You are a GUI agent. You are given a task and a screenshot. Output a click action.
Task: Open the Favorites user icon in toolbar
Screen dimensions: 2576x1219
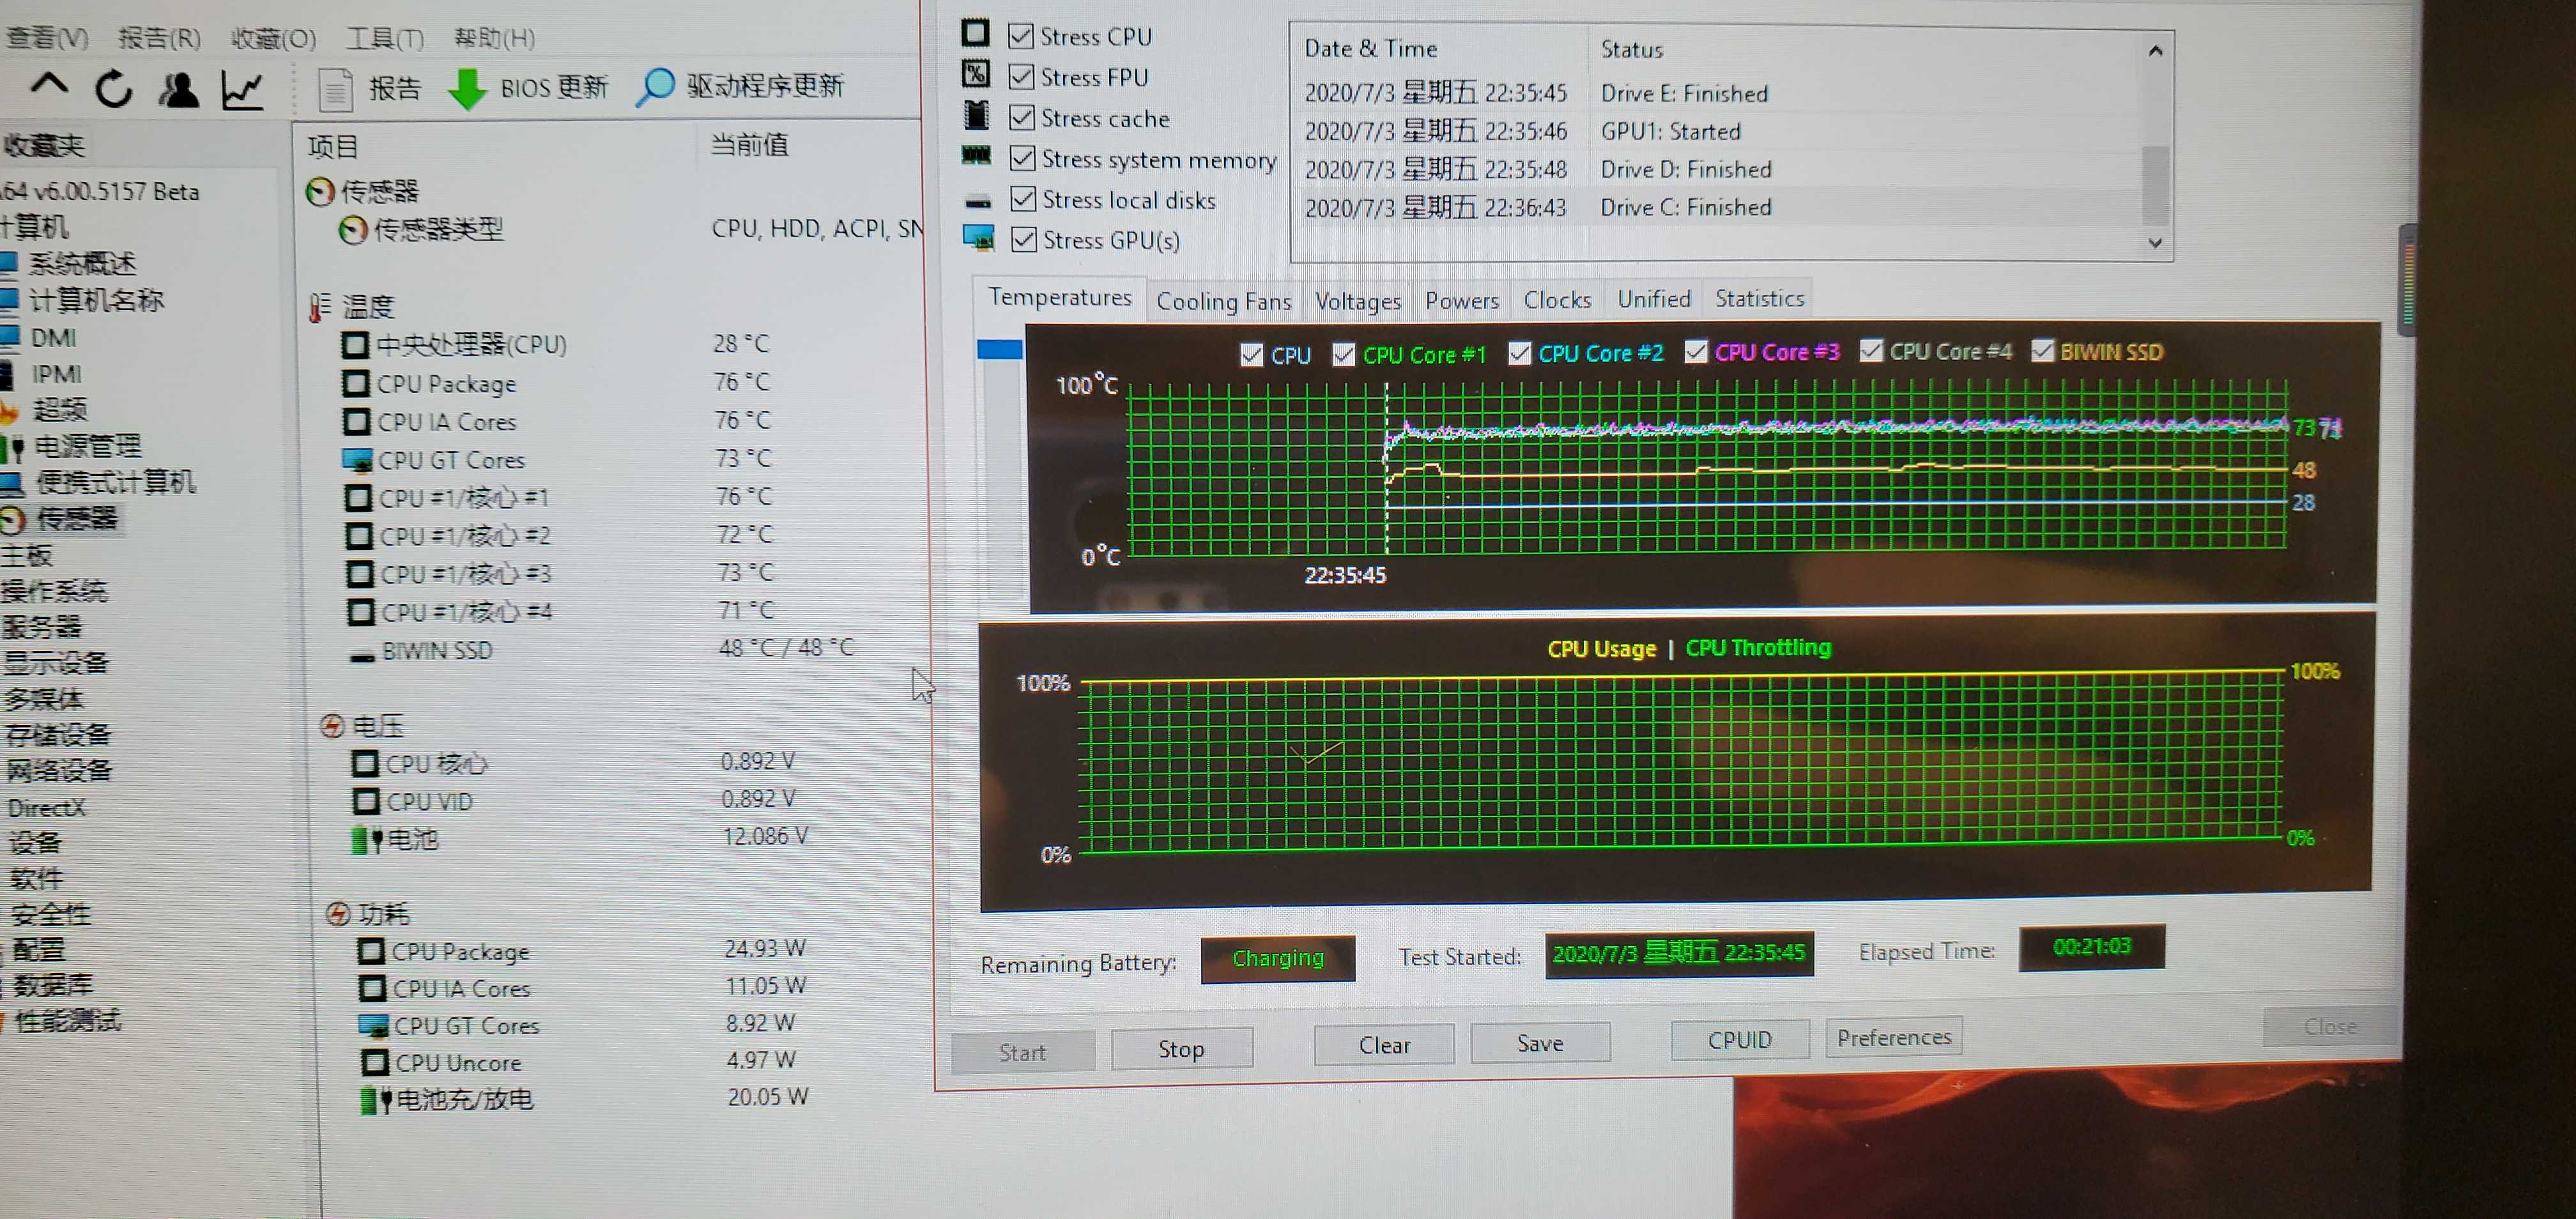[x=178, y=90]
